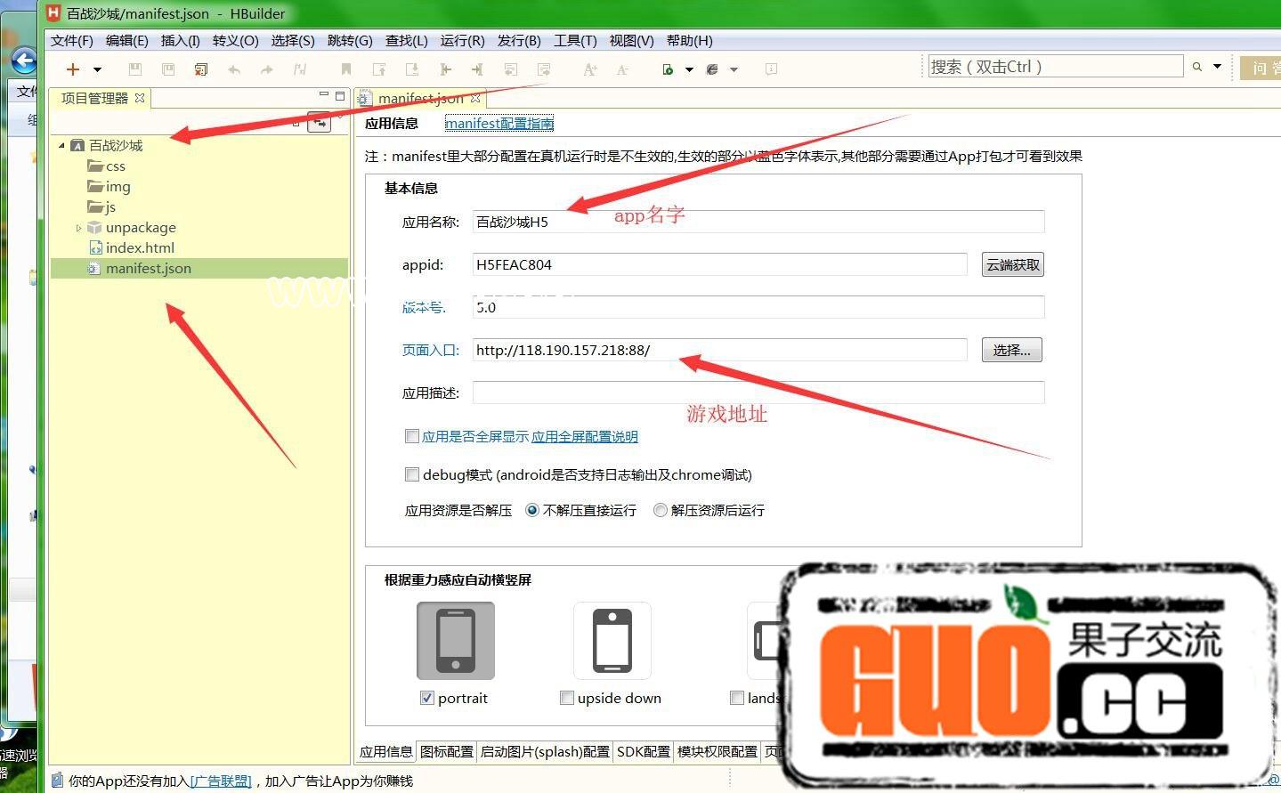Click the orange plus New icon
The image size is (1281, 793).
[73, 69]
